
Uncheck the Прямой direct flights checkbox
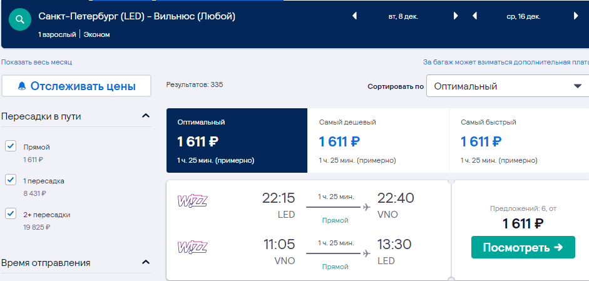[x=11, y=146]
